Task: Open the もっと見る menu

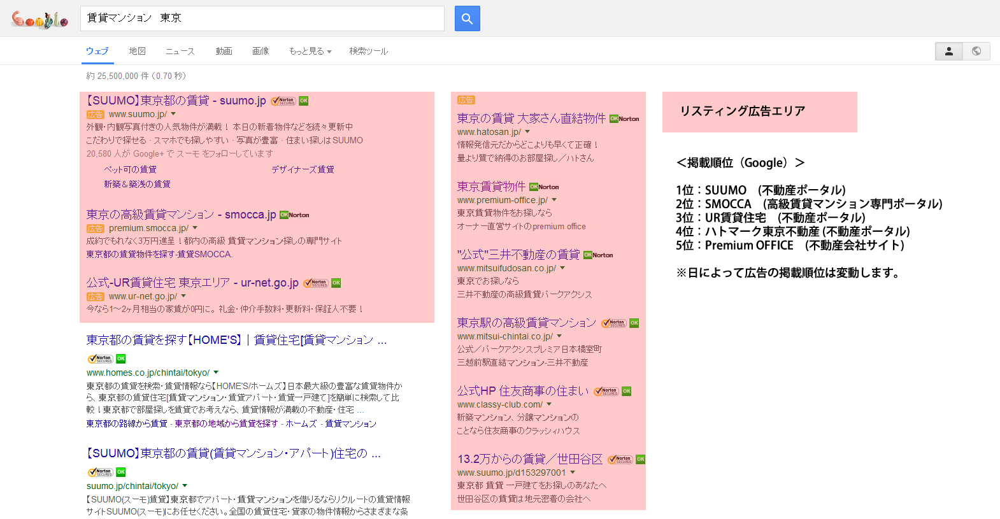Action: pos(310,51)
